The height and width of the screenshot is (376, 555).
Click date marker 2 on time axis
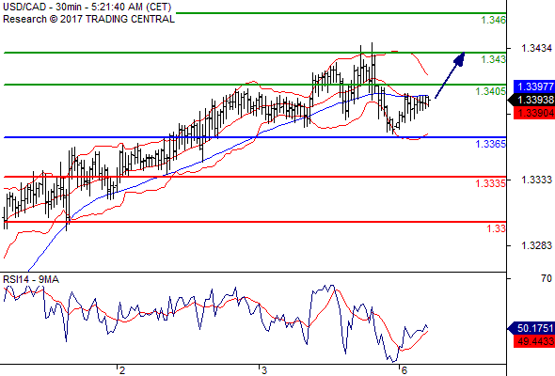tap(122, 370)
